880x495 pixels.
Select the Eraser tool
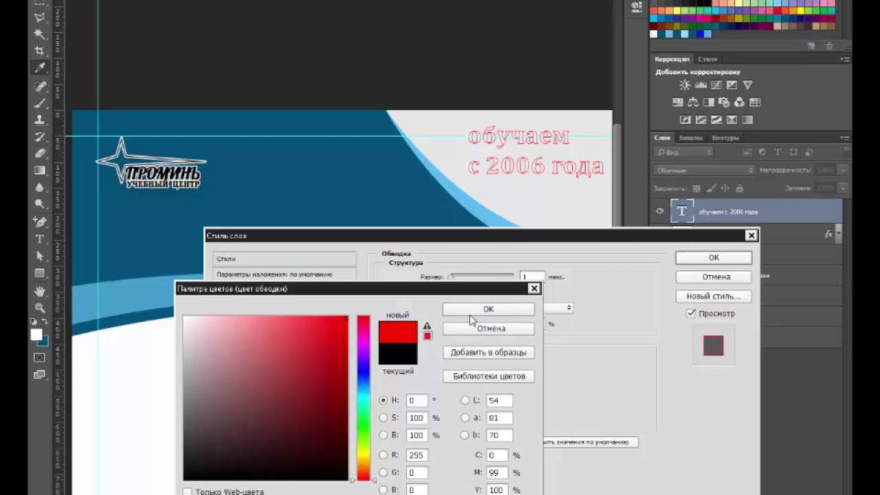pyautogui.click(x=40, y=153)
